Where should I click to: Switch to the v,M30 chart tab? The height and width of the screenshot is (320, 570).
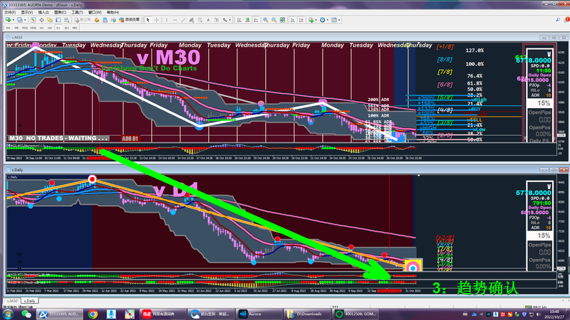pyautogui.click(x=11, y=301)
